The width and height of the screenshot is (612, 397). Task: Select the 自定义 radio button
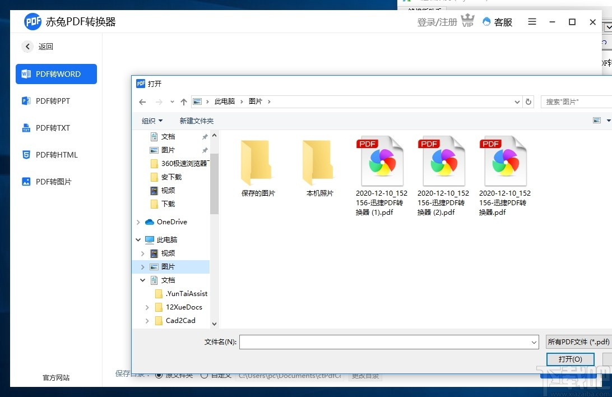point(204,374)
